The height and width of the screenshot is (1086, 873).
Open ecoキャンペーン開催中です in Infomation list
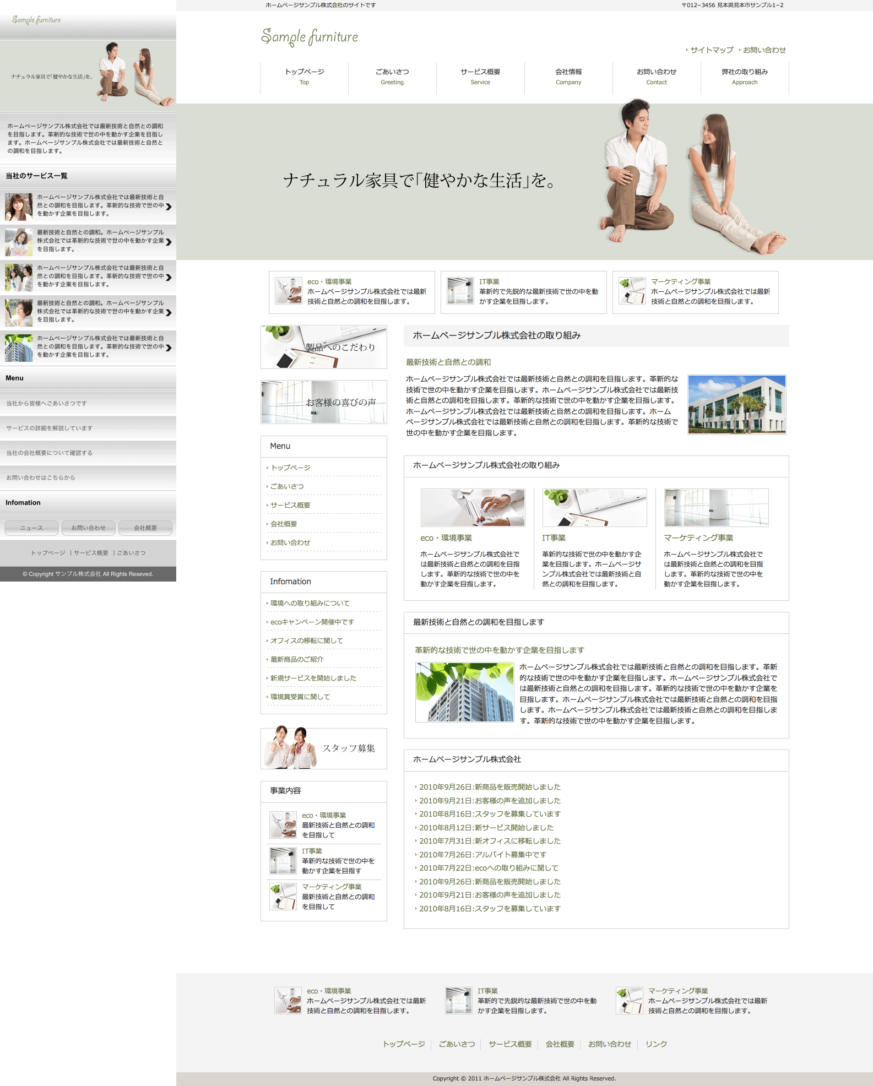coord(312,622)
